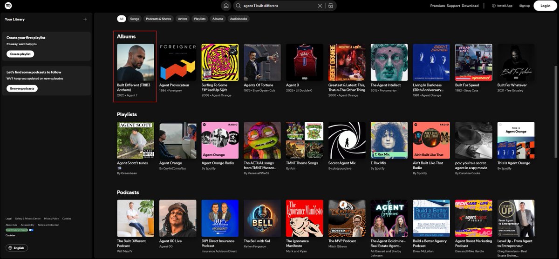
Task: Open the Agent Provocateur album by Foreigner
Action: pos(178,62)
